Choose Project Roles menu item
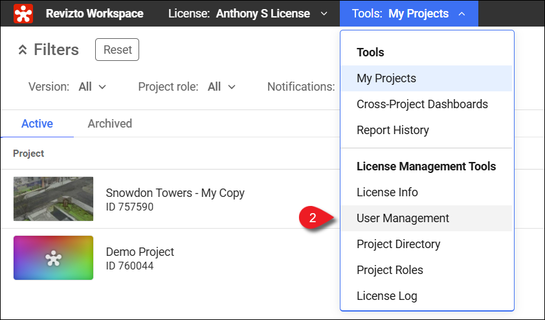 coord(390,270)
